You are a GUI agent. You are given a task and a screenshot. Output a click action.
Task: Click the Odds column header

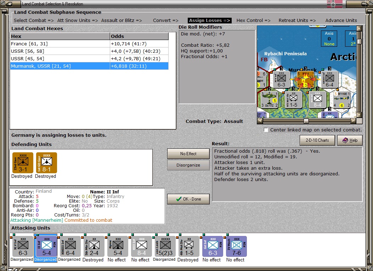(x=139, y=36)
